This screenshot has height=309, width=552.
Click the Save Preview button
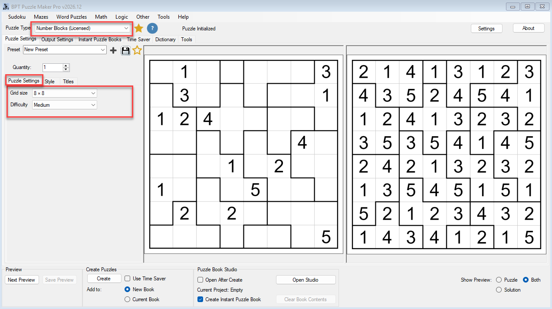[59, 280]
